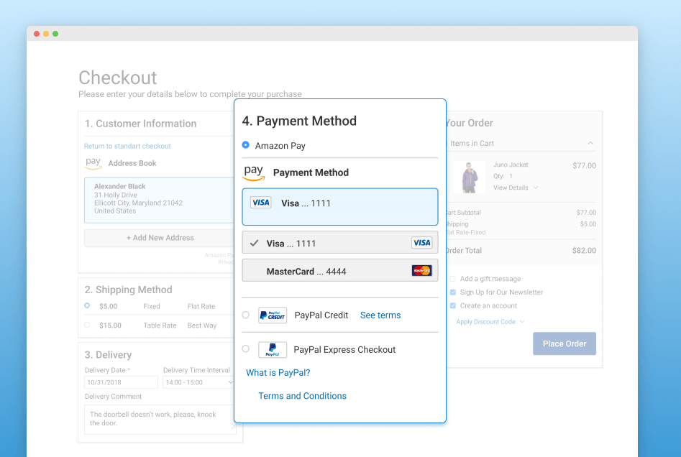Click the '4. Payment Method' heading

(299, 121)
